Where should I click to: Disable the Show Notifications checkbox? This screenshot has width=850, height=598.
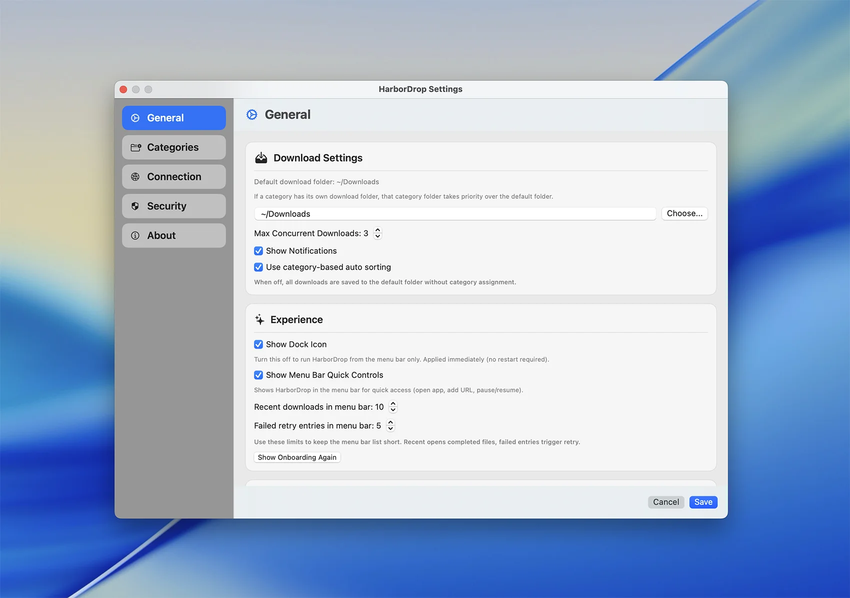[x=258, y=251]
